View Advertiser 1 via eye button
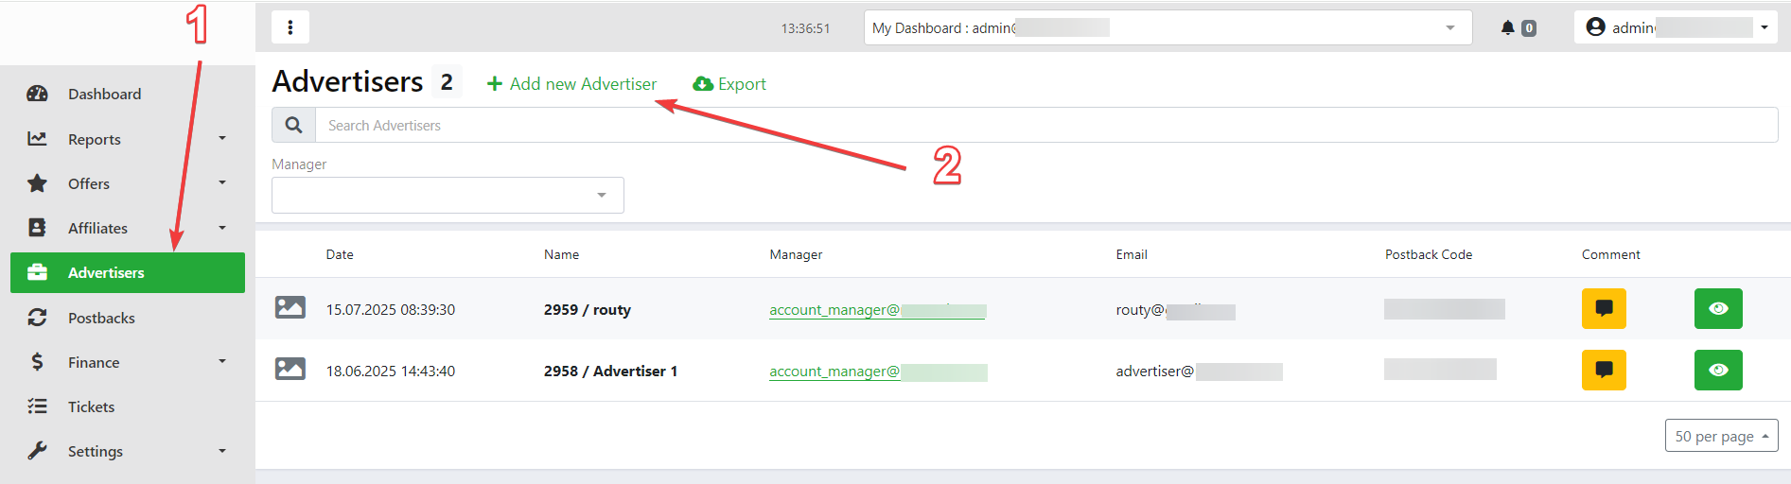Screen dimensions: 1791x484 click(1718, 370)
